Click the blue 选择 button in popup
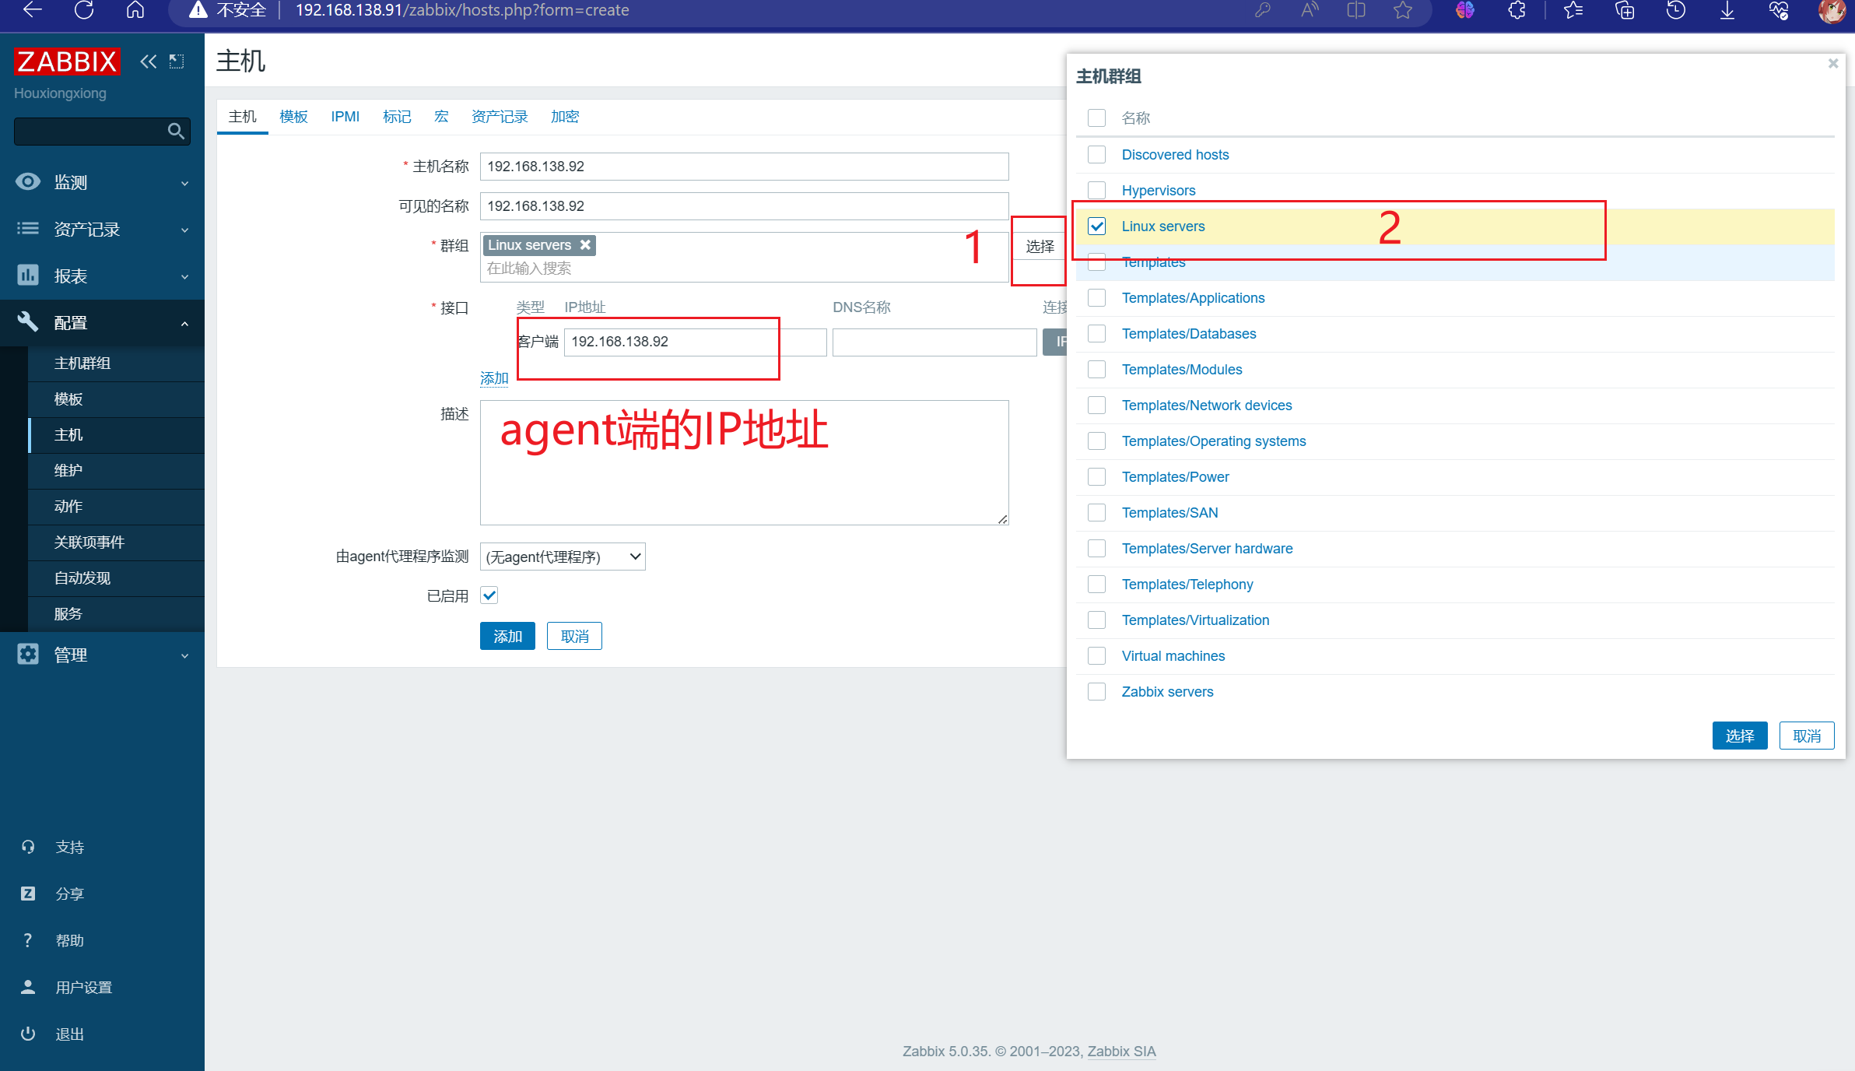This screenshot has width=1855, height=1071. tap(1739, 736)
